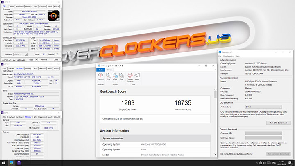Click the Contact Support lifebuoy icon

130,75
